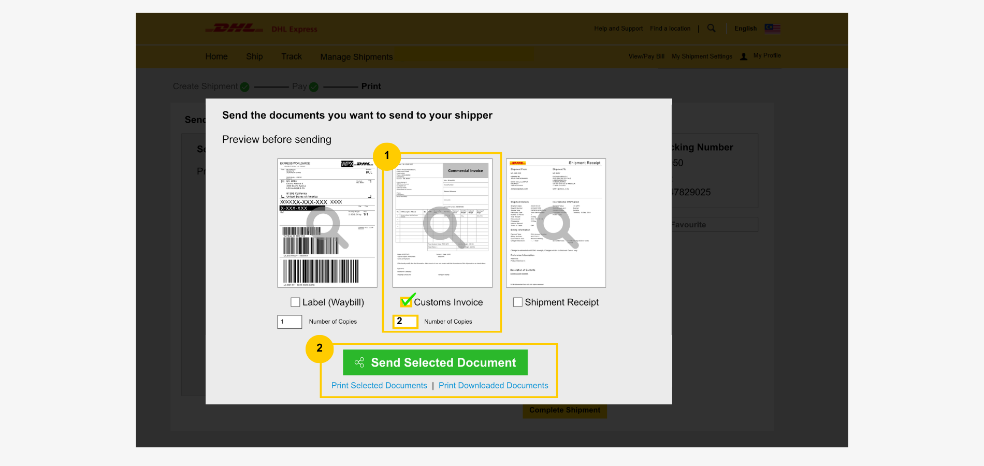Open Manage Shipments menu

tap(356, 57)
